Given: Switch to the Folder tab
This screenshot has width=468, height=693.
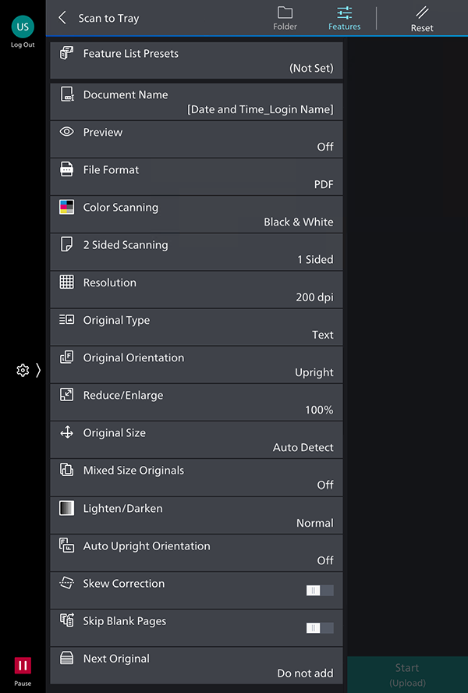Looking at the screenshot, I should pyautogui.click(x=285, y=19).
